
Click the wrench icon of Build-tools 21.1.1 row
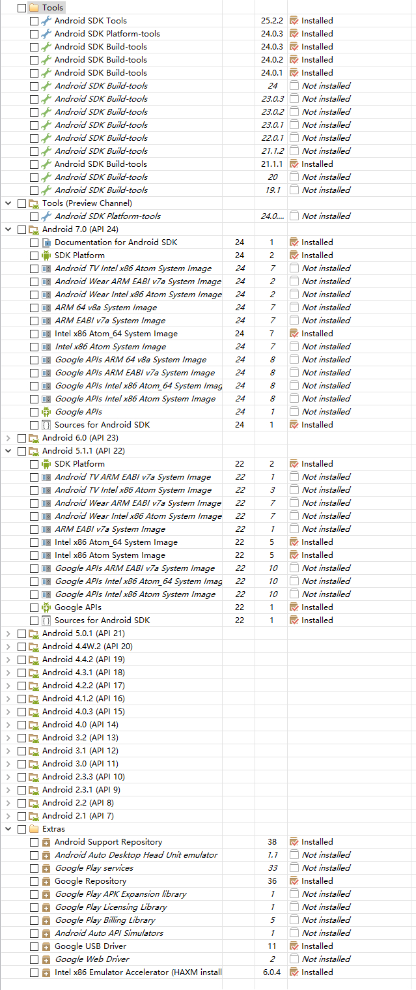(x=46, y=164)
